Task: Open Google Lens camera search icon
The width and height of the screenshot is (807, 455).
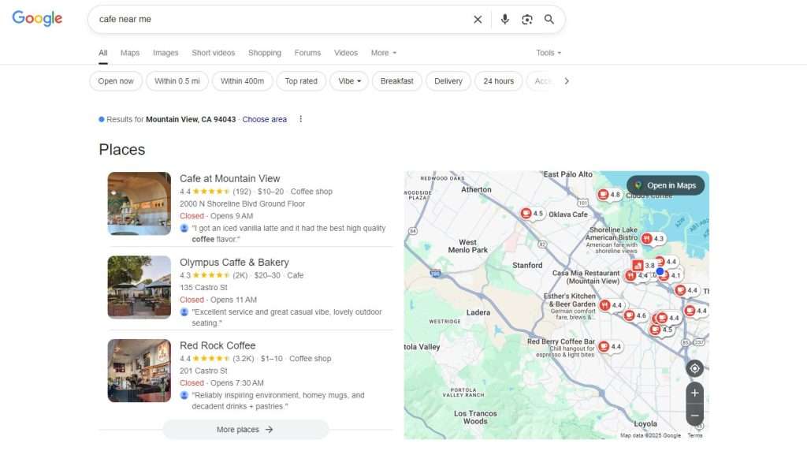Action: 527,20
